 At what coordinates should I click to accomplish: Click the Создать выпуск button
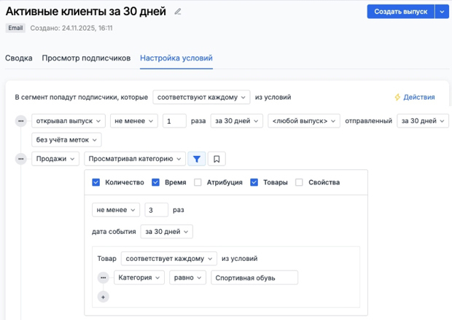[x=400, y=12]
